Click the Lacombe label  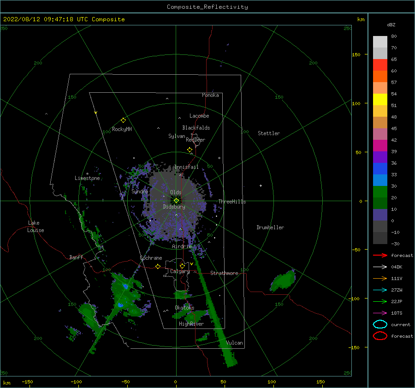pos(199,116)
